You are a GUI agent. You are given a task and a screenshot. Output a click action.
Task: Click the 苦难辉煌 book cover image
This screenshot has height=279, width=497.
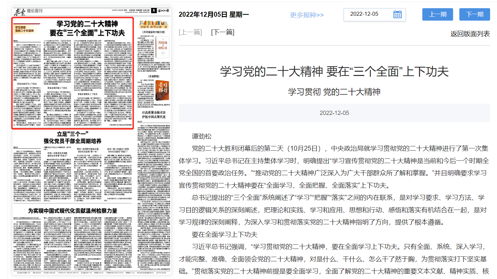(162, 90)
